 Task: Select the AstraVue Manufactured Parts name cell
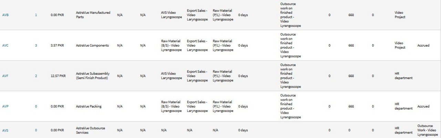click(x=93, y=15)
